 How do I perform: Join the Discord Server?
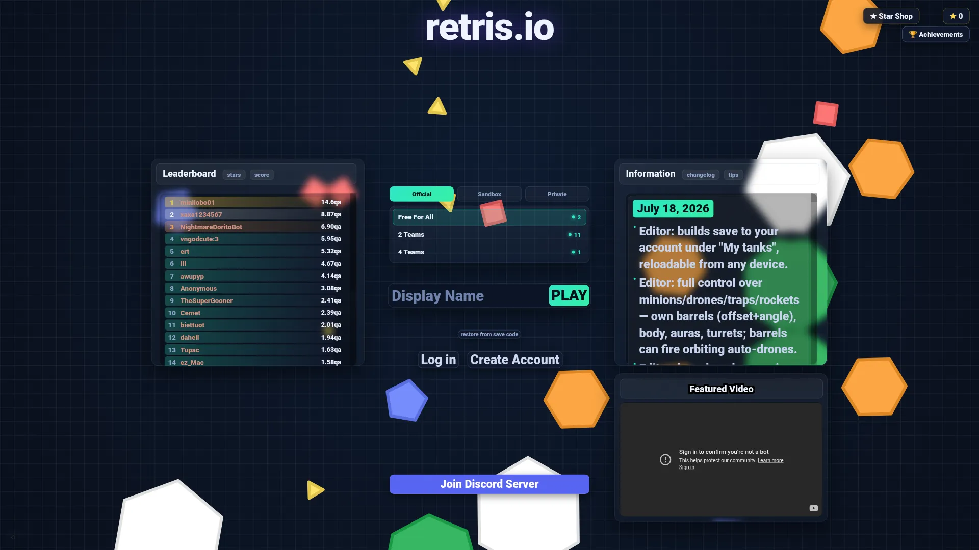[x=489, y=484]
